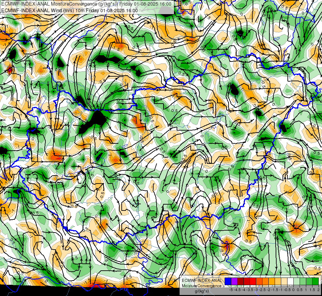Click the 2 tick label in legend scale
322x296 pixels.
point(318,290)
